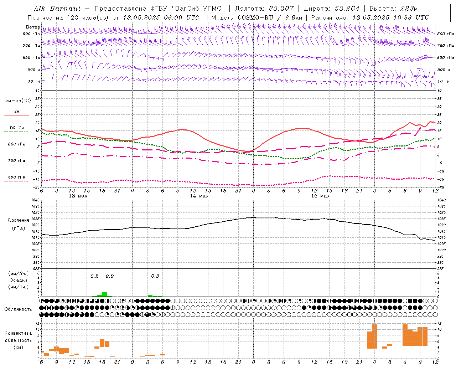This screenshot has width=456, height=365.
Task: Click the (гПа) pressure unit label
Action: tap(18, 228)
